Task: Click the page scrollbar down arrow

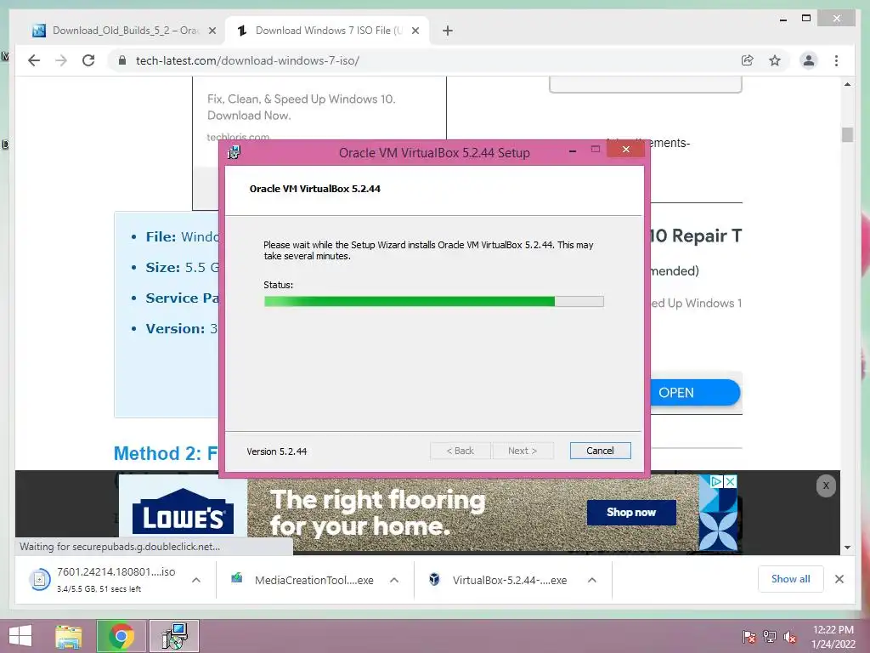Action: (847, 548)
